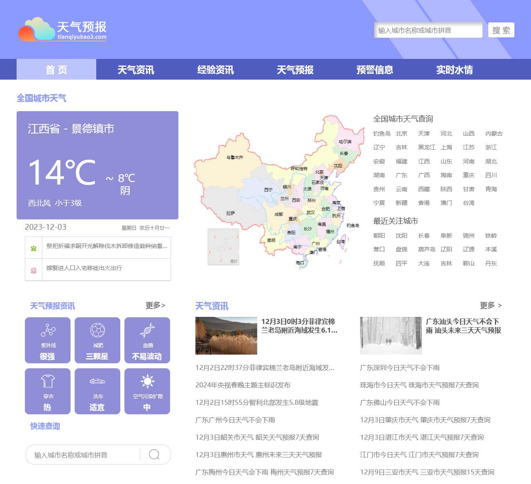Open the 预警信息 navigation tab

coord(375,69)
